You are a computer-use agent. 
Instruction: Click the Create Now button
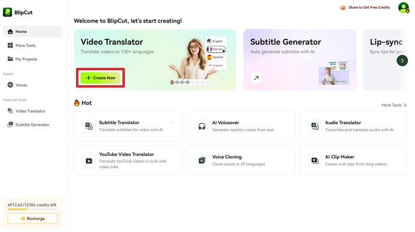pyautogui.click(x=100, y=78)
